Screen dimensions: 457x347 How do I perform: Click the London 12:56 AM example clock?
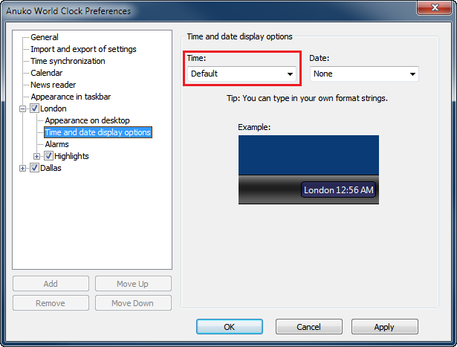(338, 190)
